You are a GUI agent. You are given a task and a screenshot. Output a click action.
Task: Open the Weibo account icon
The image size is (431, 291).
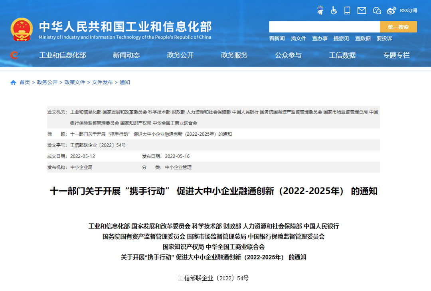point(391,10)
